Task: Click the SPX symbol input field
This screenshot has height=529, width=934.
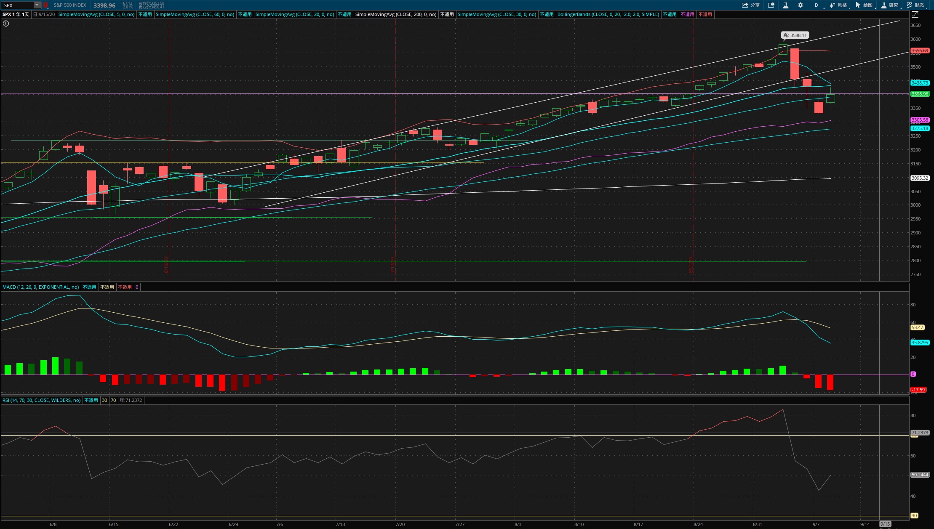Action: (18, 5)
